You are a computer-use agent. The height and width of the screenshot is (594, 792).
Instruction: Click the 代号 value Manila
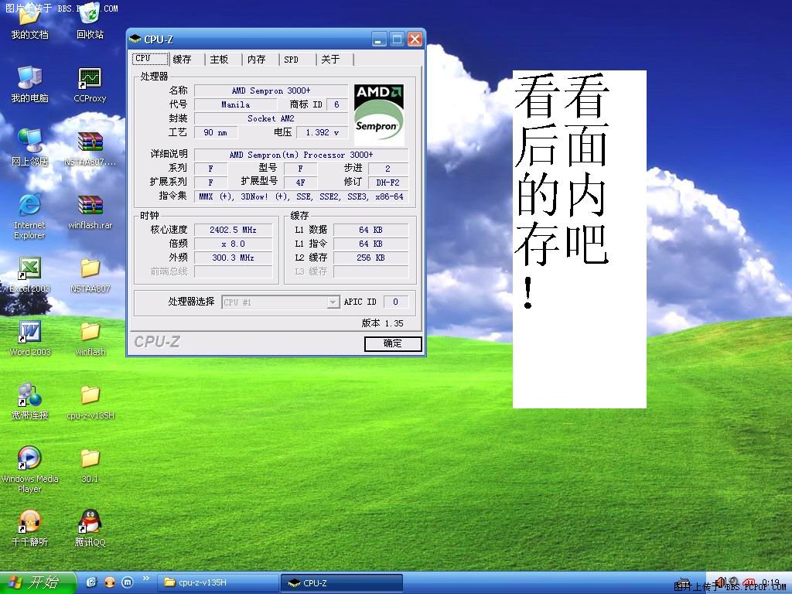click(235, 104)
